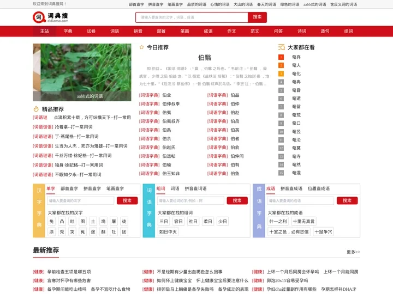This screenshot has height=294, width=393.
Task: Open the 伯仲间 dictionary entry
Action: pos(237,156)
